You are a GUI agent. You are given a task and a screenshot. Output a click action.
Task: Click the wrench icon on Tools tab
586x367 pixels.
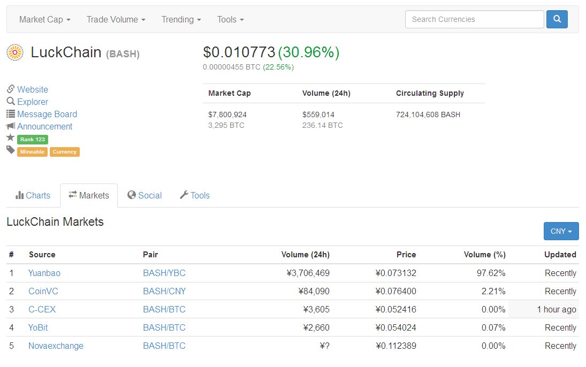click(x=183, y=195)
